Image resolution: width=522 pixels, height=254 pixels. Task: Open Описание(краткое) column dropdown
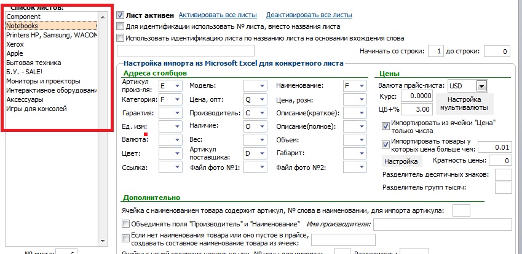coord(362,113)
